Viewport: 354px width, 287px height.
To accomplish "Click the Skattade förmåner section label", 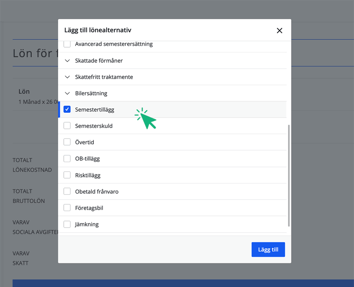I will [x=99, y=61].
